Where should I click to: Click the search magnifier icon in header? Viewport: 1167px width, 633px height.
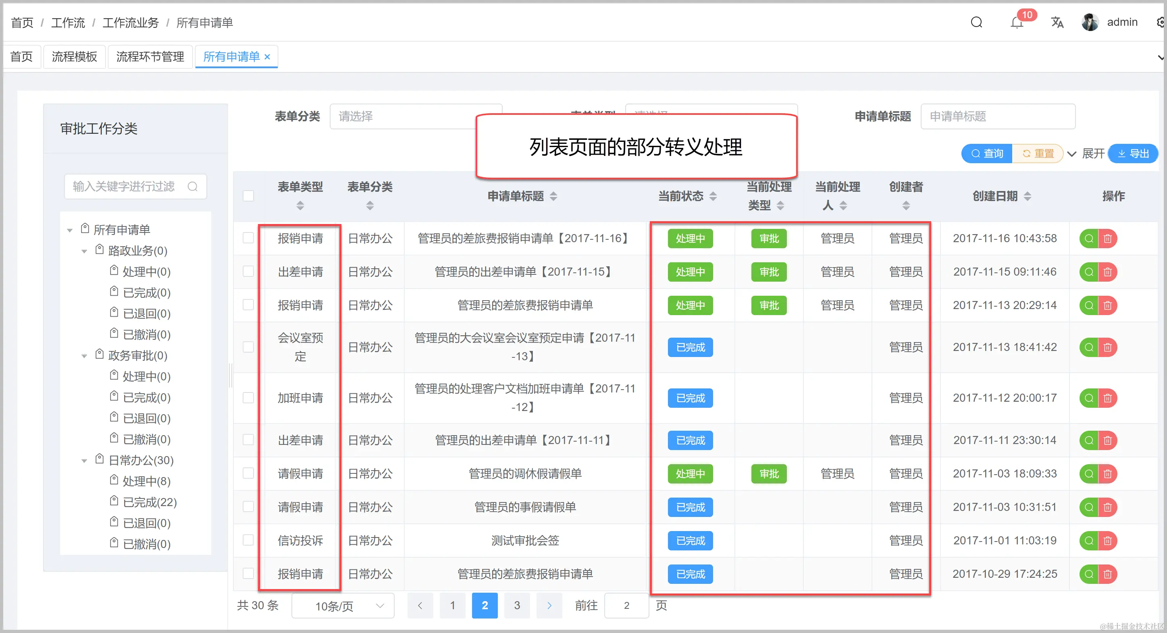[x=976, y=22]
